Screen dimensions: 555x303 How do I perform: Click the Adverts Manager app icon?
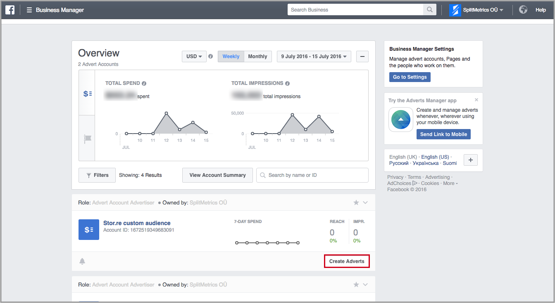(x=401, y=120)
